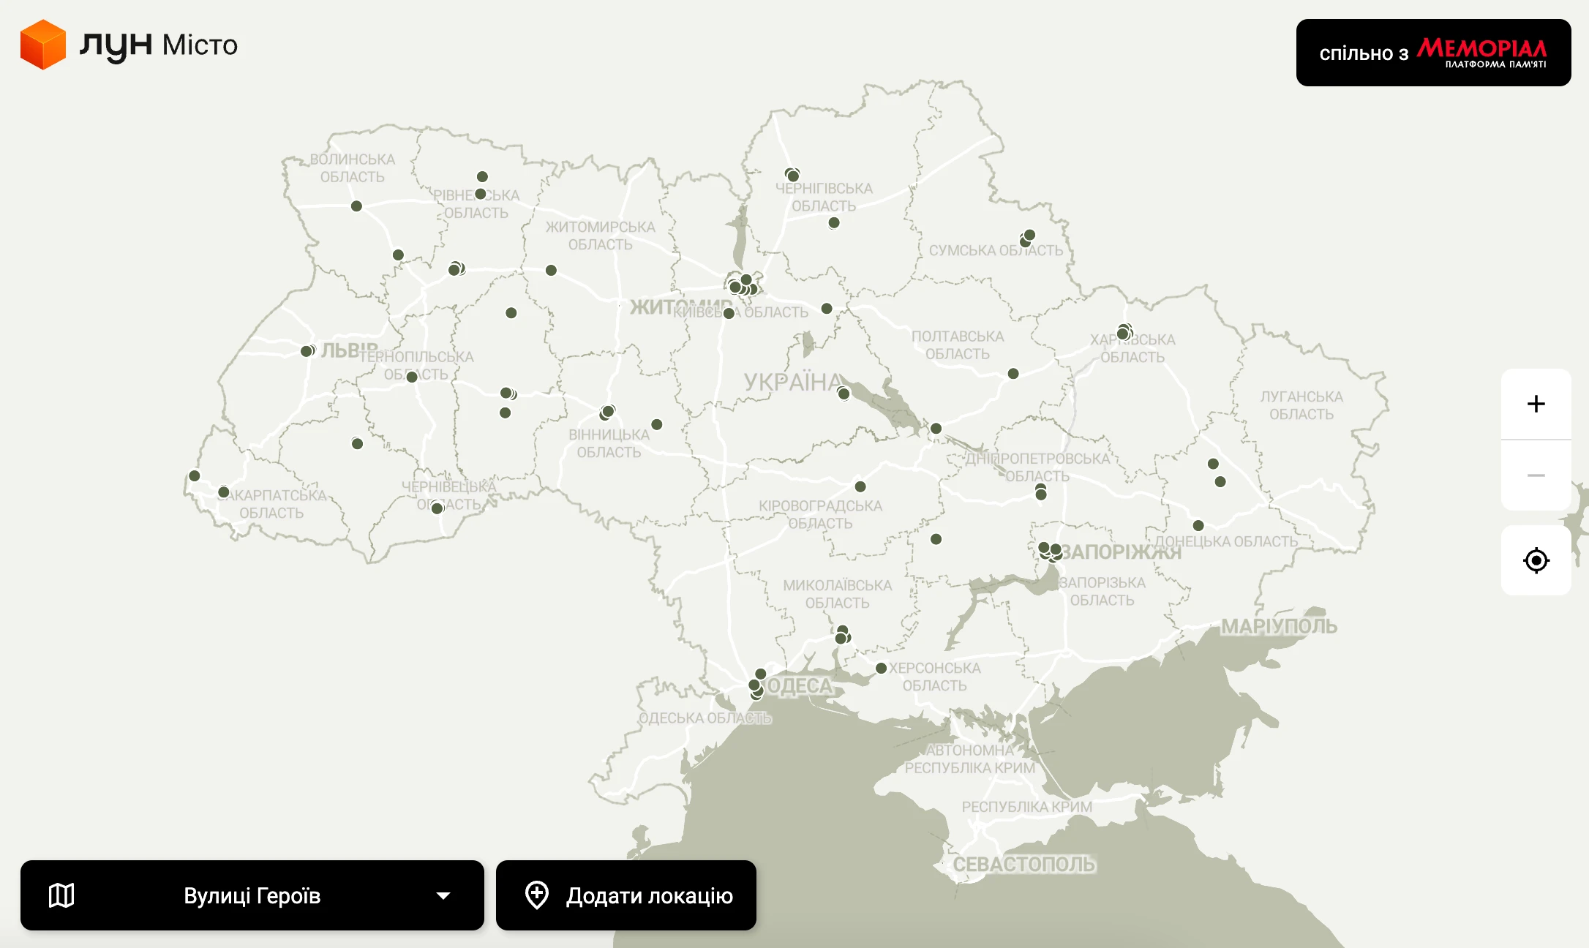This screenshot has height=948, width=1589.
Task: Select the marker cluster in Чернігівська область
Action: tap(792, 175)
